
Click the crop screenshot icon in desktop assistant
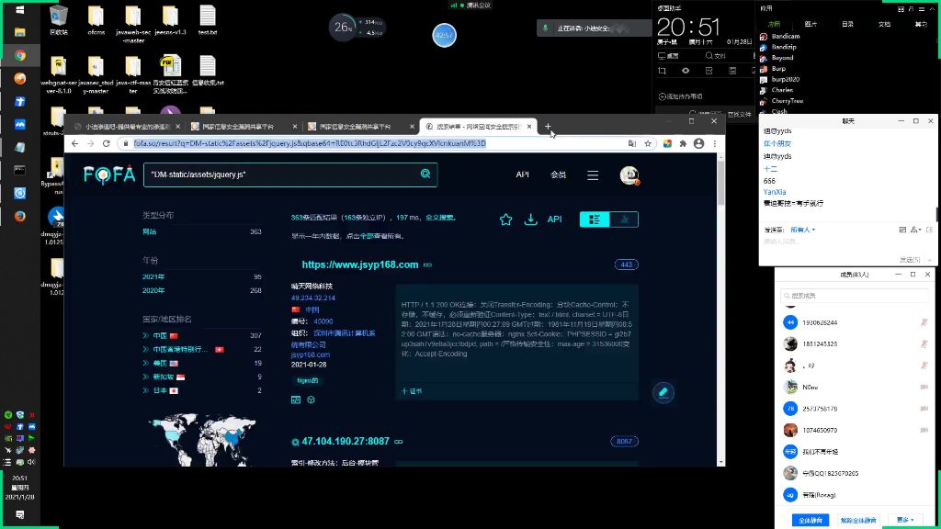click(662, 71)
